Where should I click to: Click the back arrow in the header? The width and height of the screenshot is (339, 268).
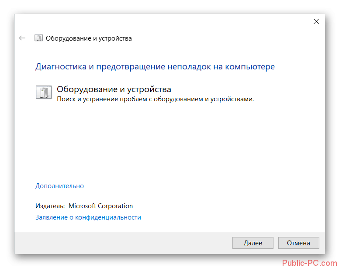click(22, 38)
